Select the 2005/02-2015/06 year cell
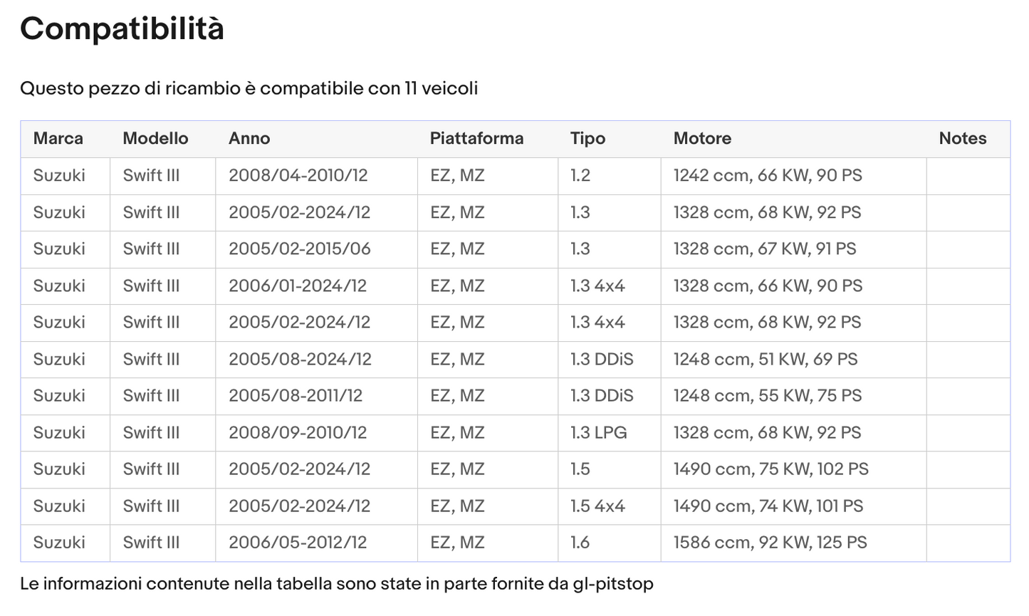The height and width of the screenshot is (616, 1029). (299, 249)
